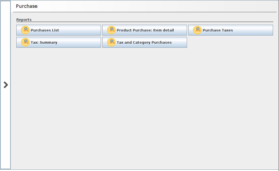Select the 'Purchase Taxes' text label
The height and width of the screenshot is (171, 279).
[218, 30]
